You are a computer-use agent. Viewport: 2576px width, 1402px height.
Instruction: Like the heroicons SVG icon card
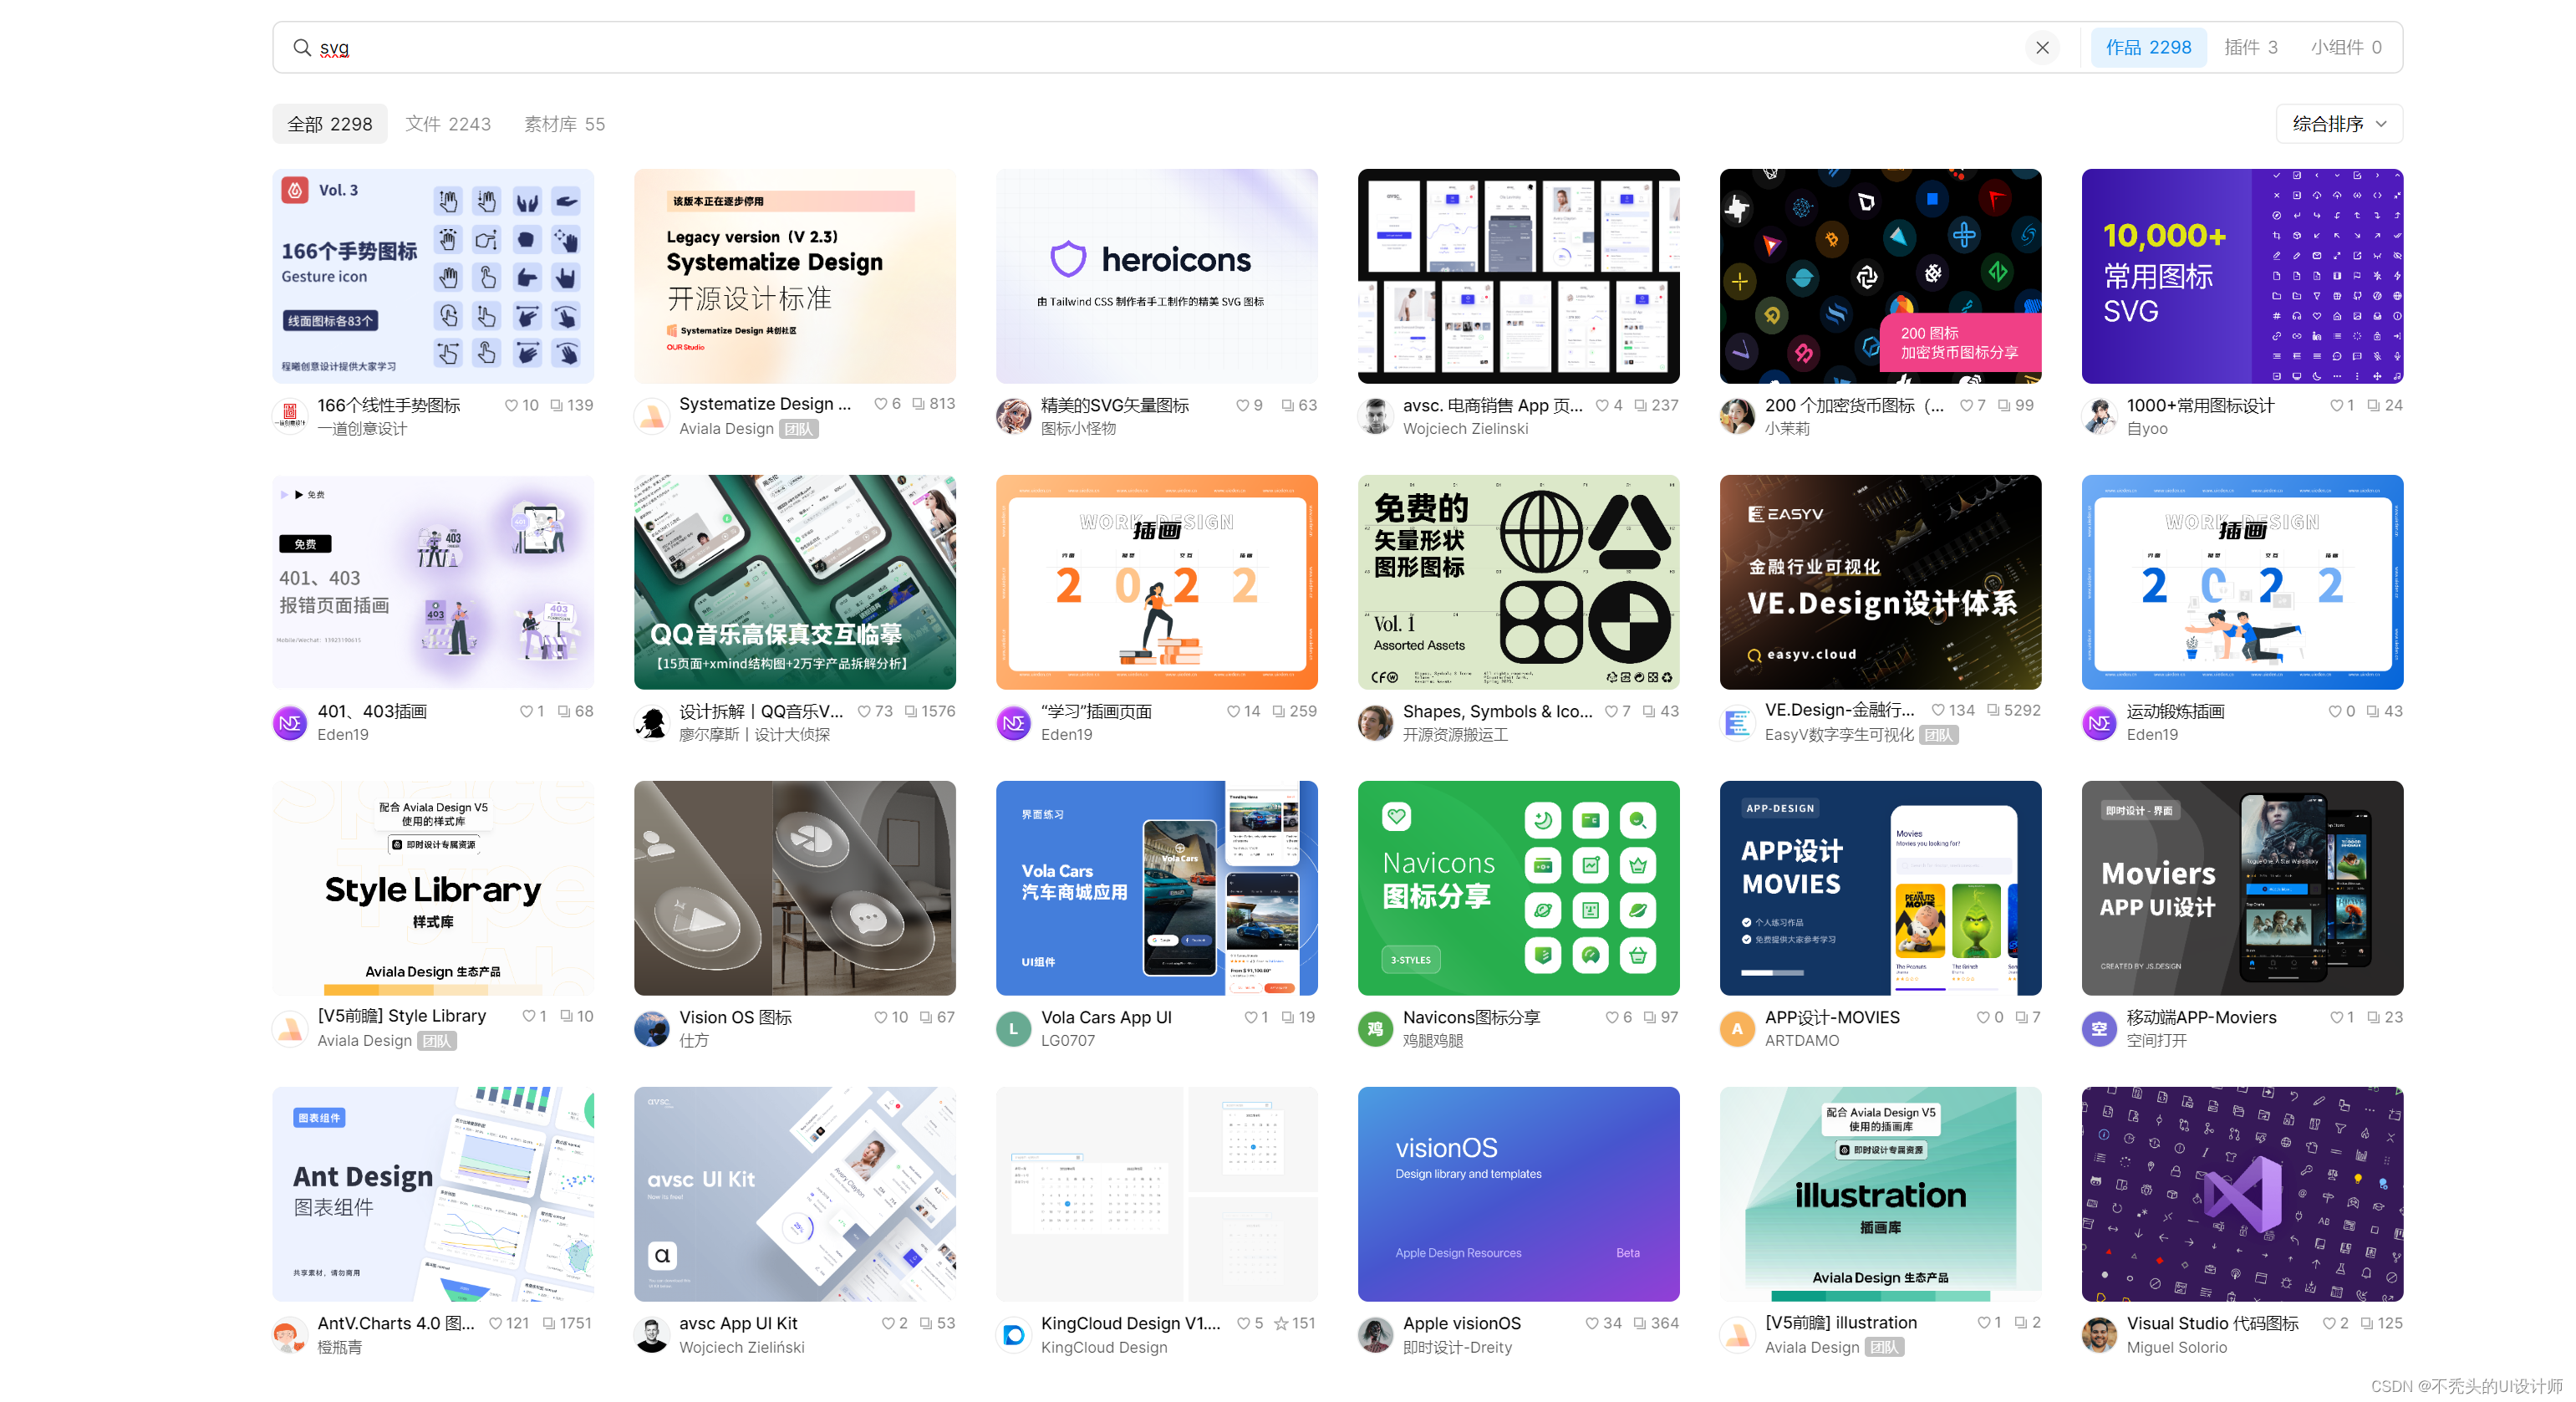1242,405
